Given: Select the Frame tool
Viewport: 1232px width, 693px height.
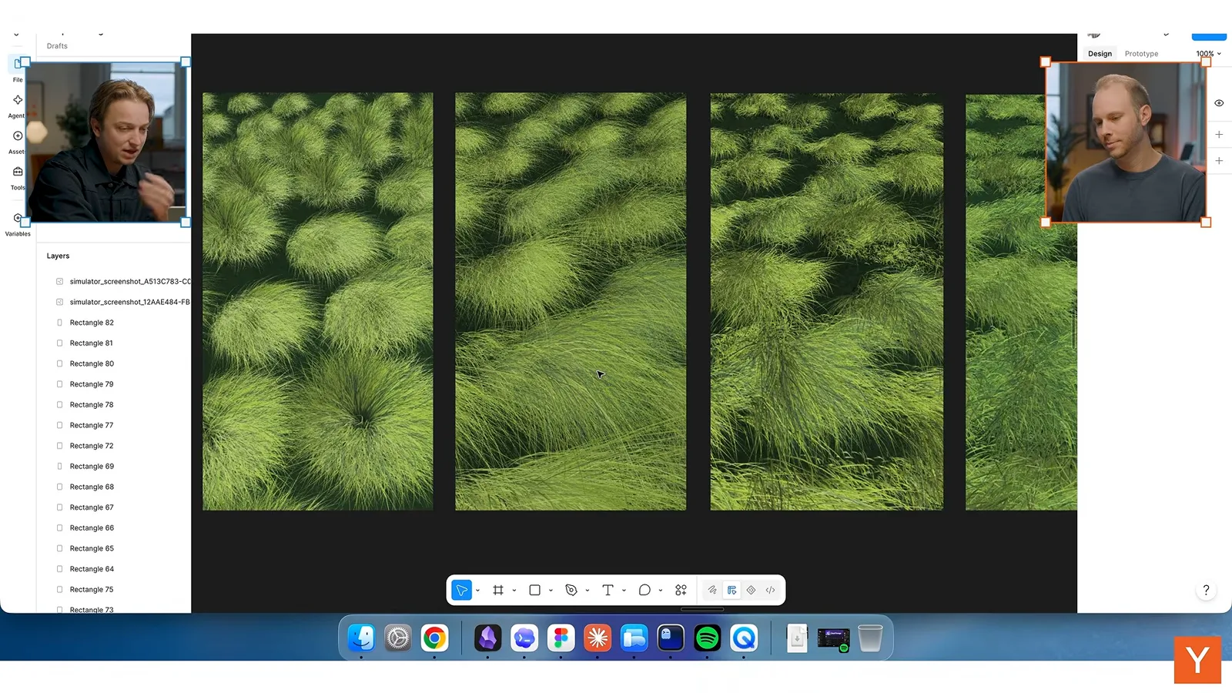Looking at the screenshot, I should pyautogui.click(x=498, y=591).
